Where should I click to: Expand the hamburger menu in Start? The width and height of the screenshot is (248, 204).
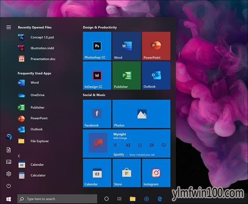(9, 27)
